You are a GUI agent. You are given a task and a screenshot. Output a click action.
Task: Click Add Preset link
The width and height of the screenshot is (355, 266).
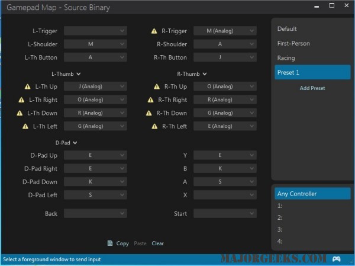tap(312, 88)
